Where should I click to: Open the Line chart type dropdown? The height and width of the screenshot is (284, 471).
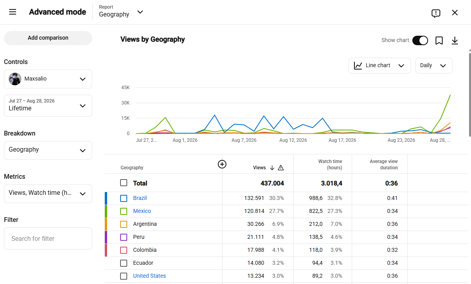click(x=379, y=66)
